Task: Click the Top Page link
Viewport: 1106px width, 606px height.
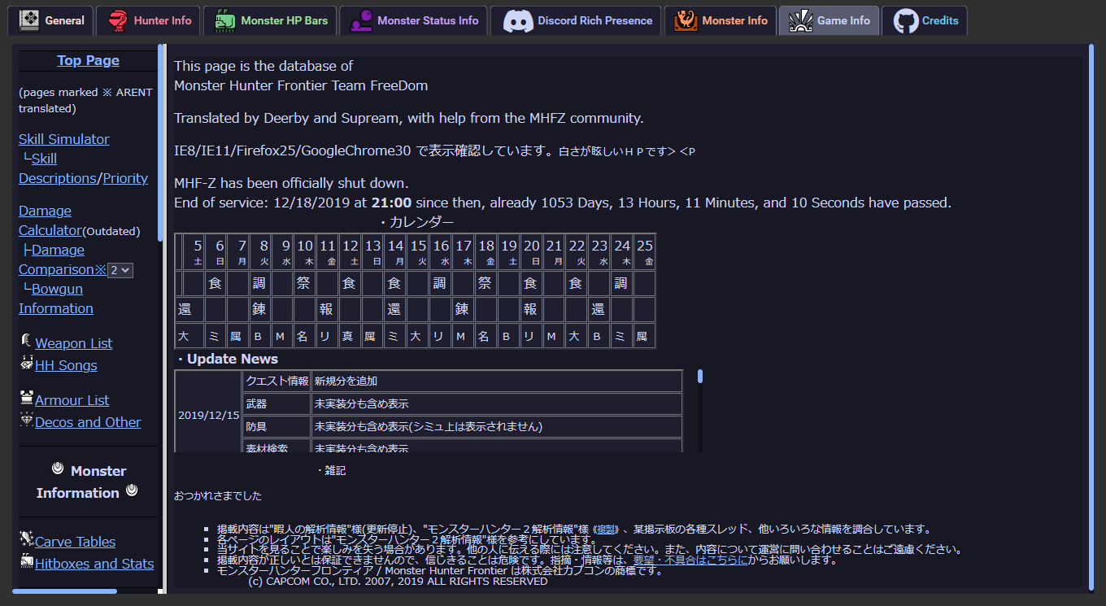Action: click(88, 60)
